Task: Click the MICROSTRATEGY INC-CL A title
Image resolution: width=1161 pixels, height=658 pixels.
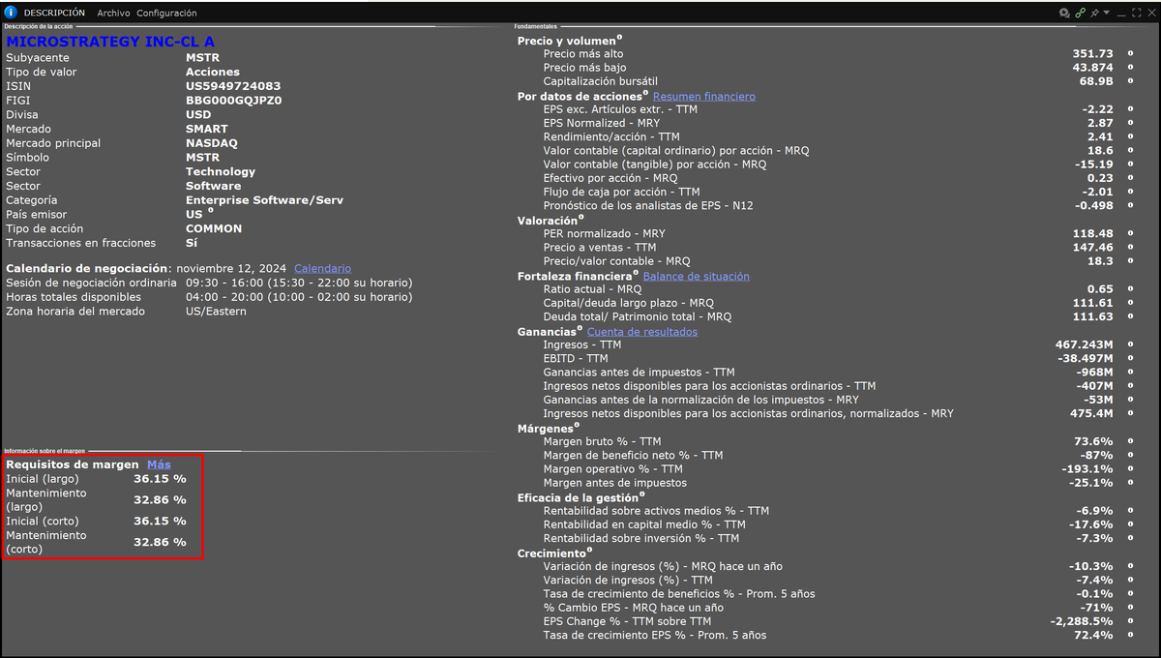Action: (110, 42)
